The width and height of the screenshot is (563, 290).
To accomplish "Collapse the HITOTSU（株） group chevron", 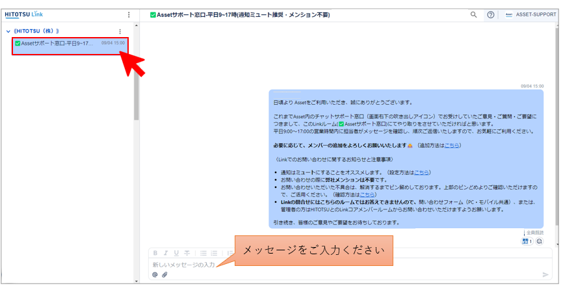I will click(x=8, y=32).
